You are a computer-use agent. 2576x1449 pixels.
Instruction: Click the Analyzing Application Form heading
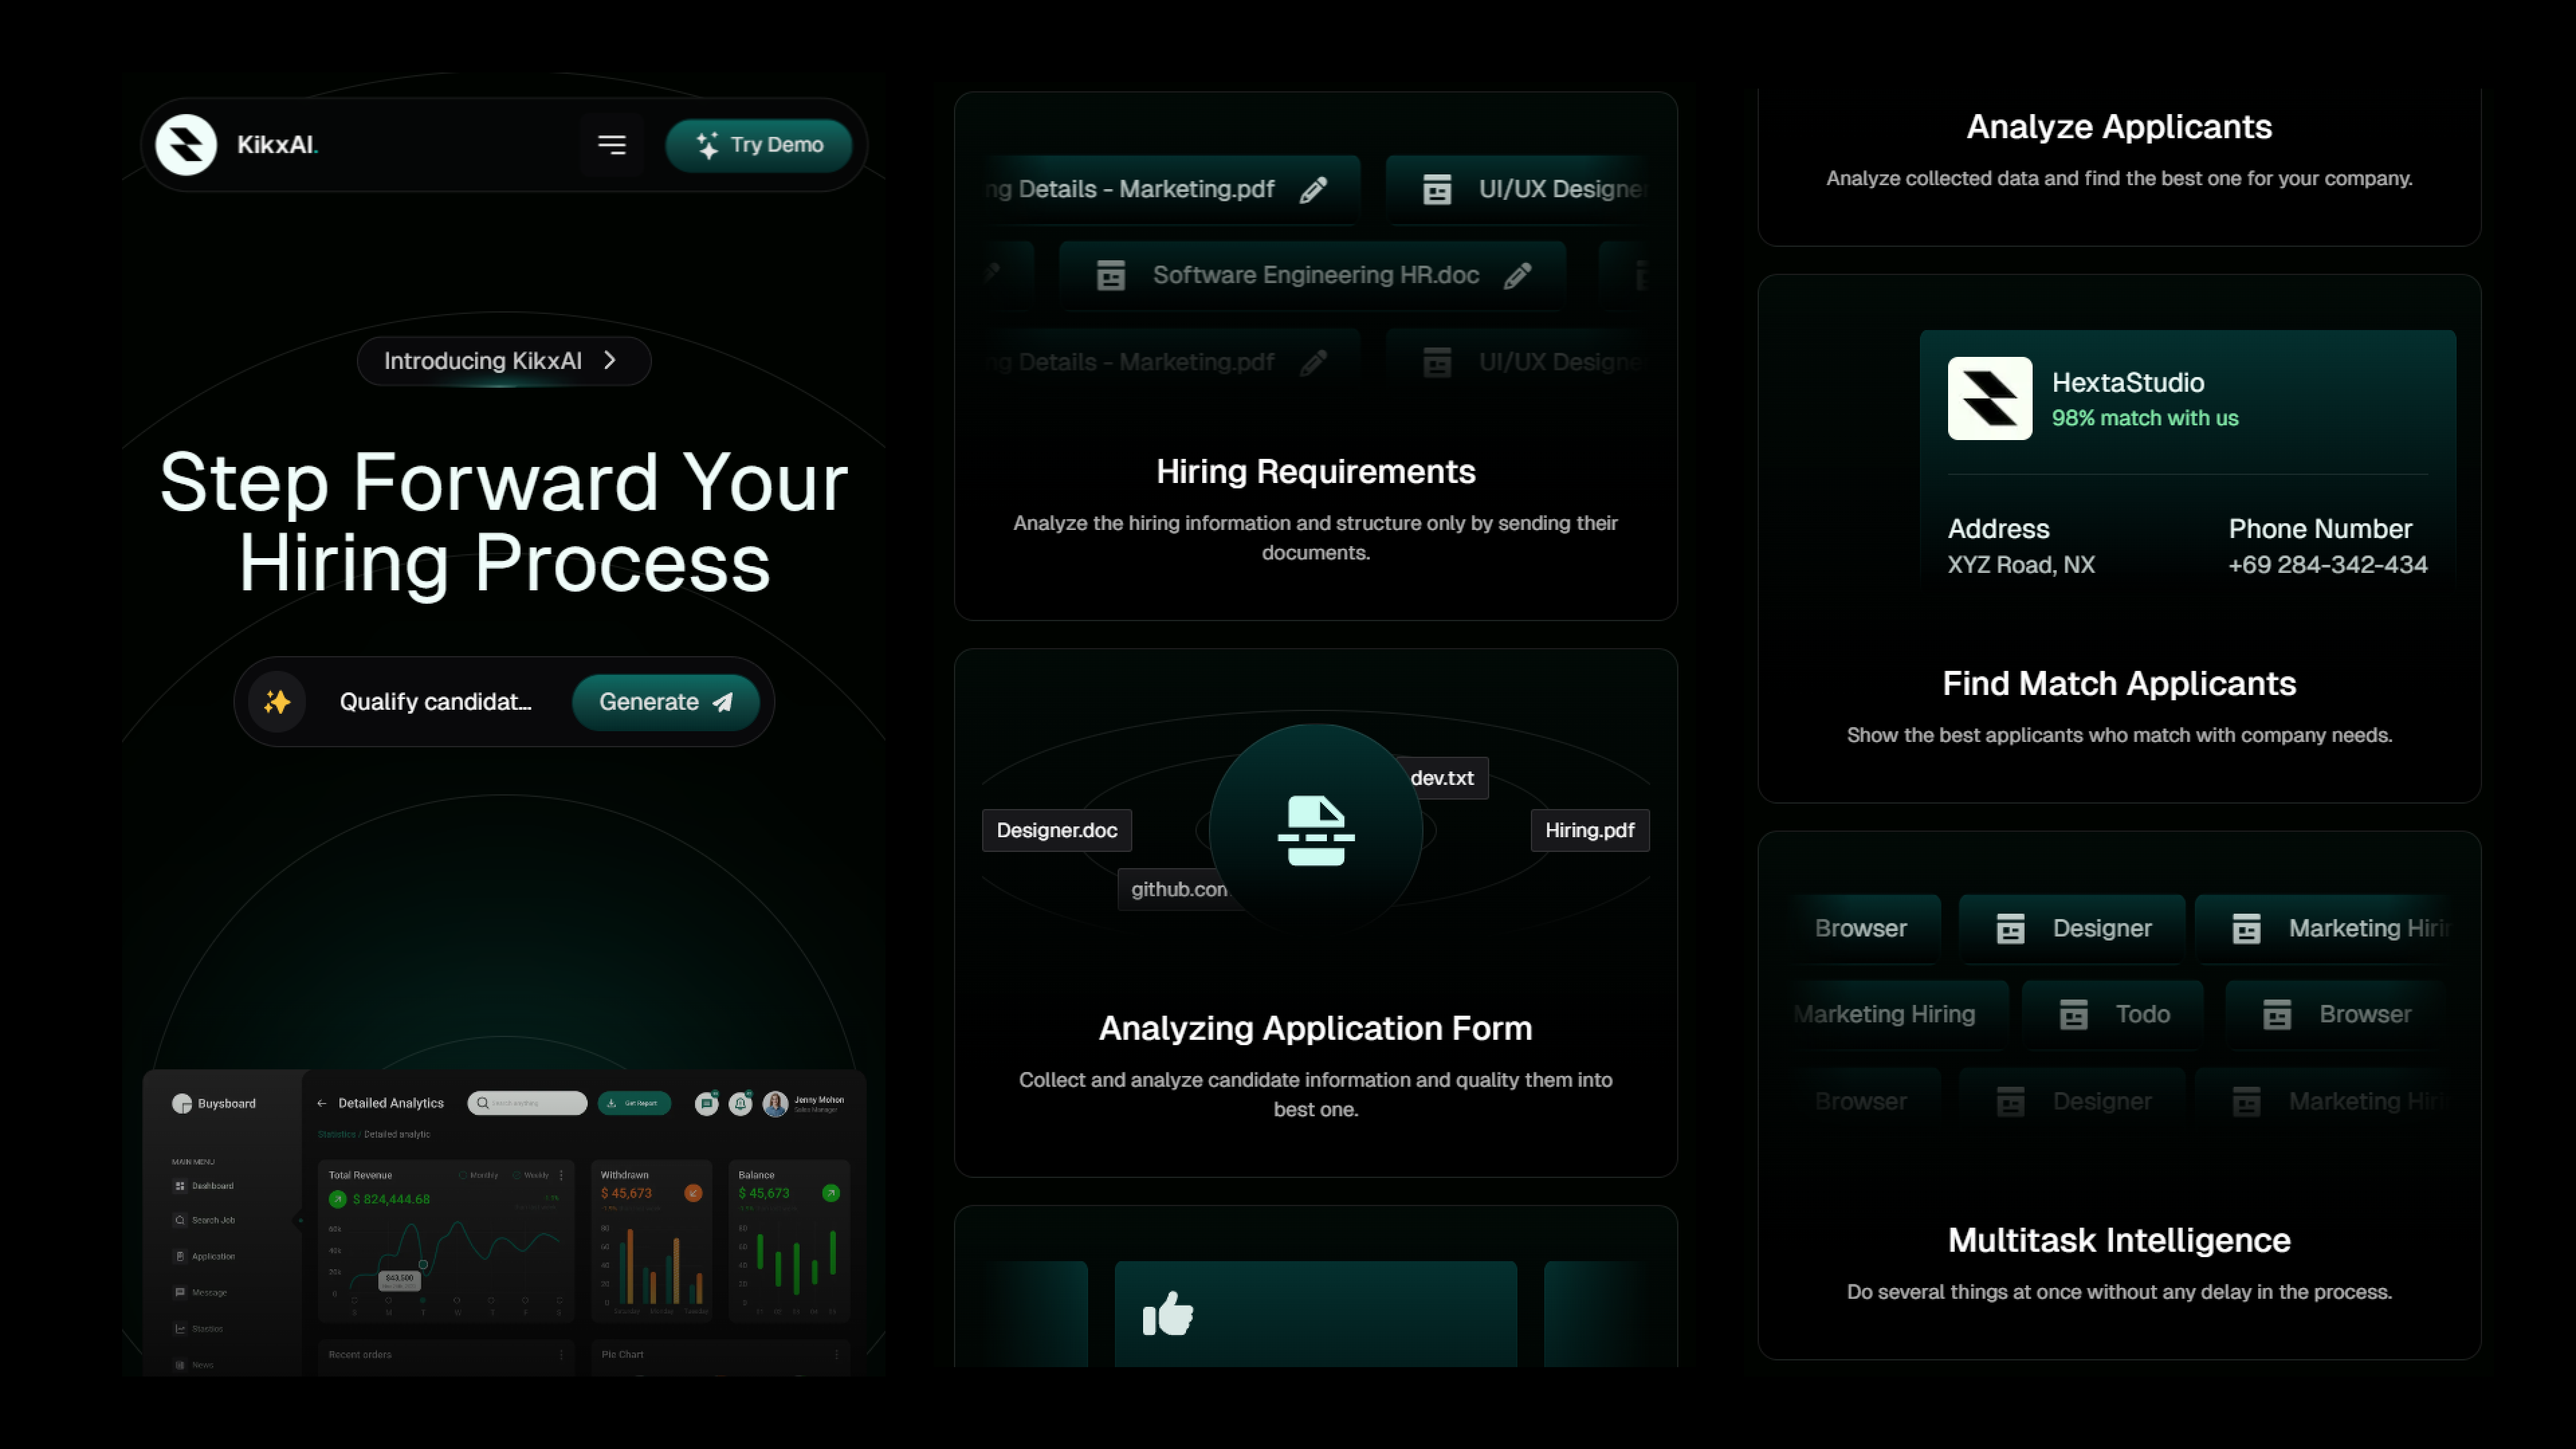point(1316,1029)
